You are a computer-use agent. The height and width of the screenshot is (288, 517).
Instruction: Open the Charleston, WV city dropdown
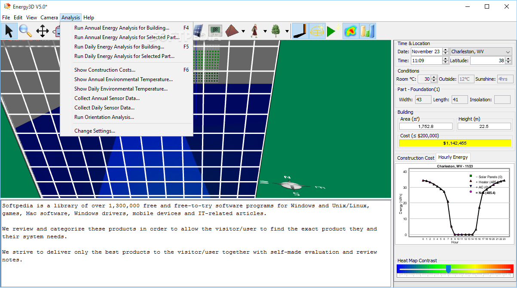[x=481, y=52]
